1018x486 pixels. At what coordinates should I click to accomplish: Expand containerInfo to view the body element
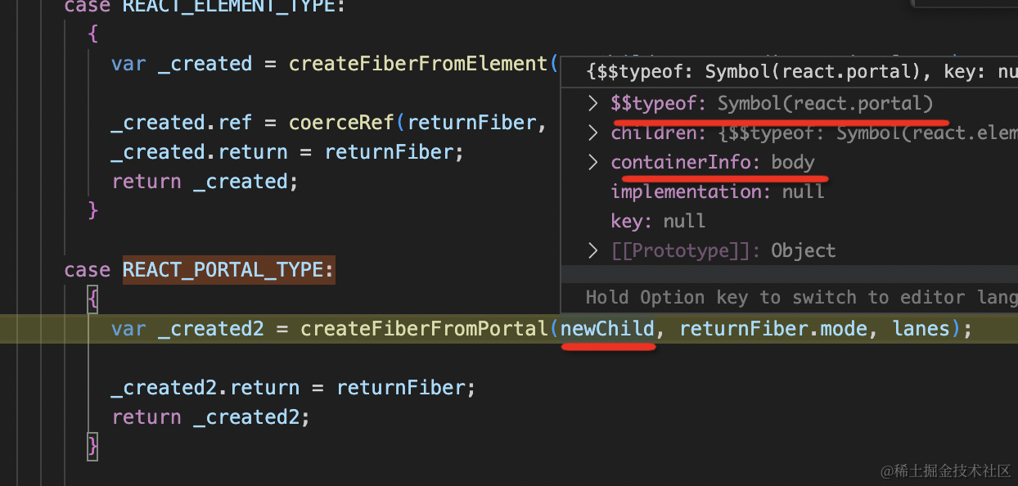[592, 162]
